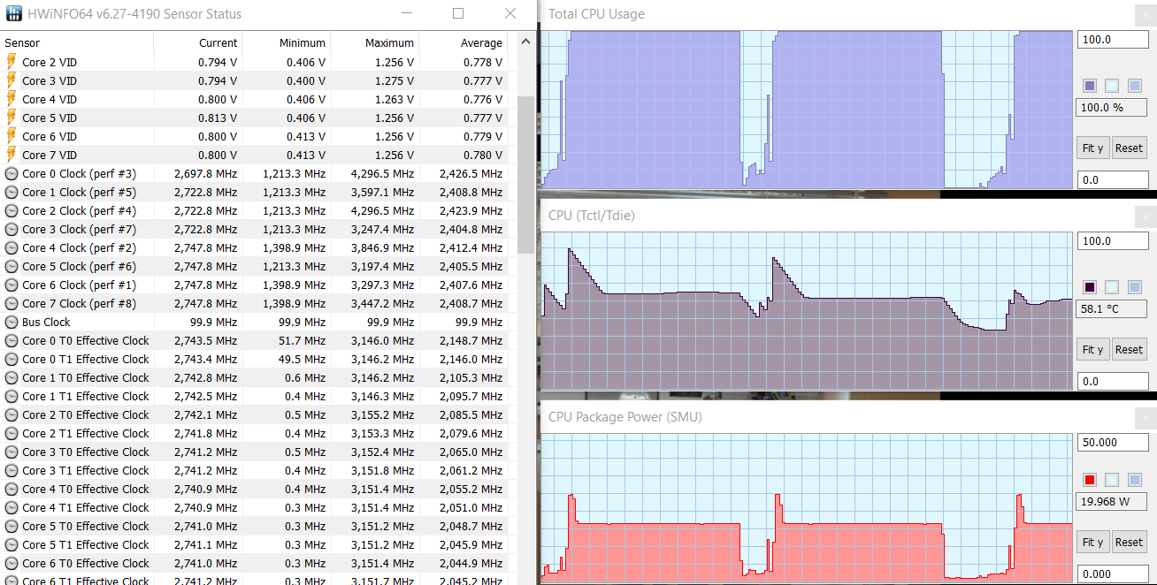Screen dimensions: 1157x585
Task: Click Core 0 Clock maximum value 4,296.5 MHz
Action: point(382,173)
